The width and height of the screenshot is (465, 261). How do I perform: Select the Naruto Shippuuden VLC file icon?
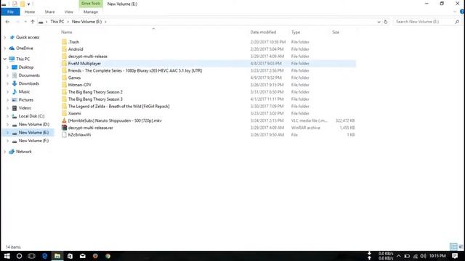(64, 120)
